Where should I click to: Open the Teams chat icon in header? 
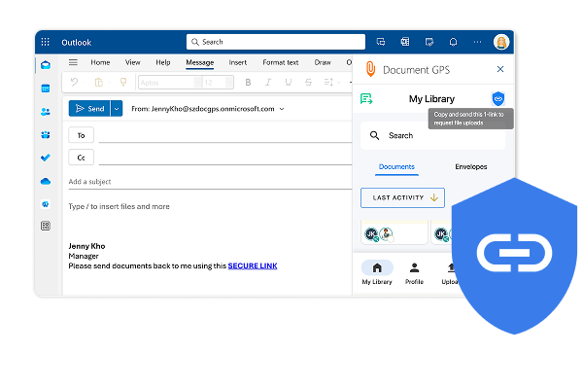click(381, 42)
